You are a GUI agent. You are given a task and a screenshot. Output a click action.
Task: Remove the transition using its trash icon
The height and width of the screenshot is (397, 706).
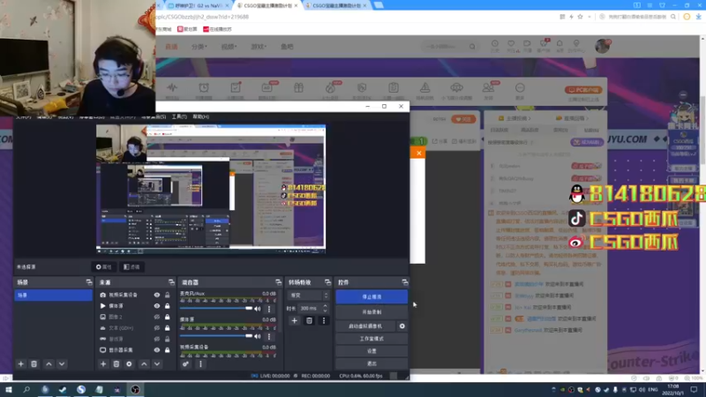(309, 320)
